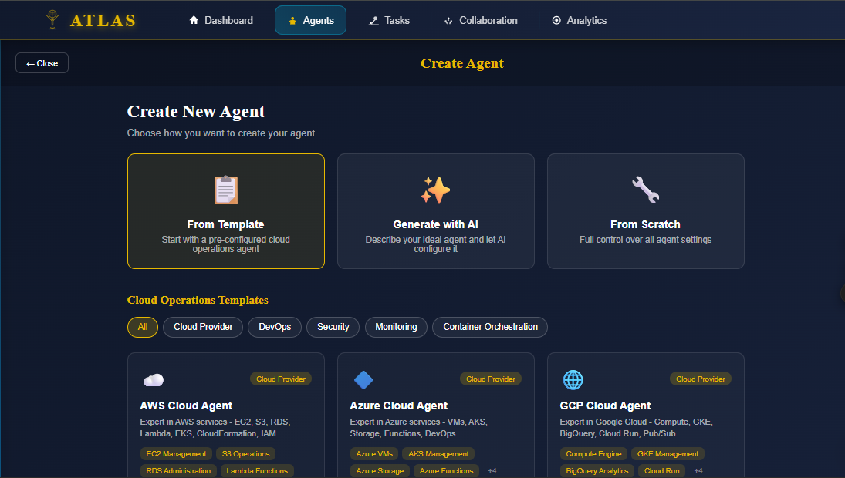Select the AWS Cloud Agent template
845x478 pixels.
coord(226,415)
